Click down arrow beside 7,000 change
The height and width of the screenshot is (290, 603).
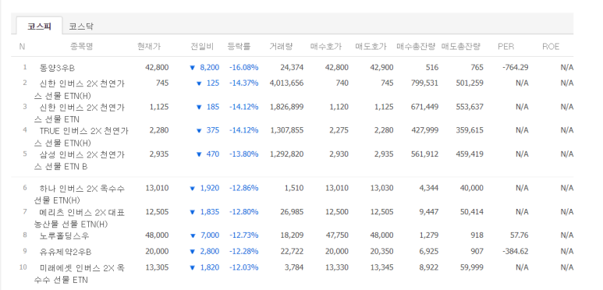tap(193, 235)
